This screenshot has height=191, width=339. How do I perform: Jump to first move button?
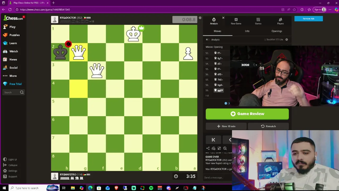click(213, 140)
